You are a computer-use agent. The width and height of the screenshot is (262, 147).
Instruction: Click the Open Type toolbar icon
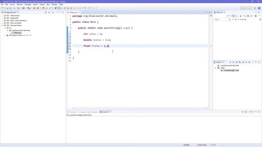click(43, 8)
